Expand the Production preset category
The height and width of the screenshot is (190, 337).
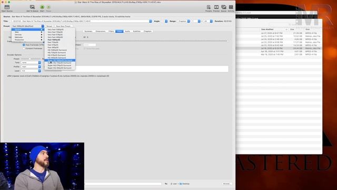coord(28,40)
